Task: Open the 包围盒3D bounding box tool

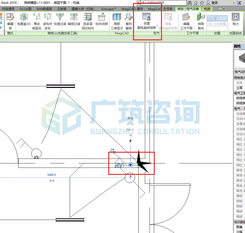Action: [24, 19]
